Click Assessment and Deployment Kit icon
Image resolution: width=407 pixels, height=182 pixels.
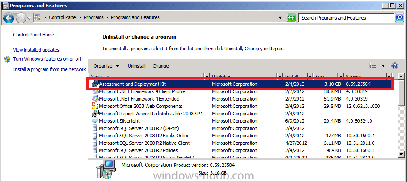95,84
